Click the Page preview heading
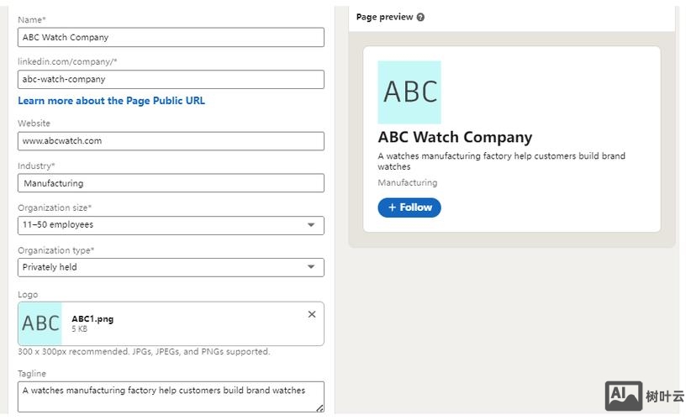The width and height of the screenshot is (691, 420). (x=384, y=17)
